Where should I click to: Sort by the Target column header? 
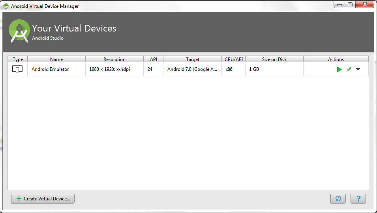193,59
